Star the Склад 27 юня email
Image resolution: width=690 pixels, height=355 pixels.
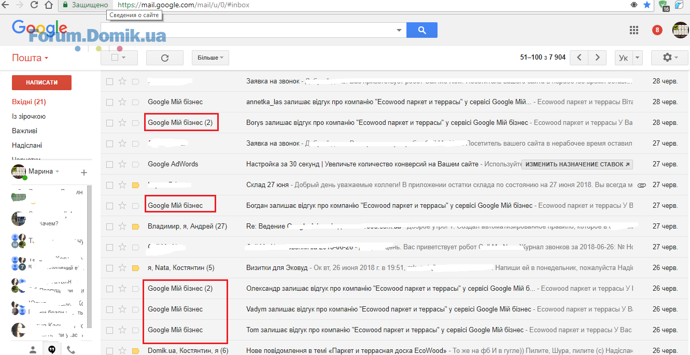point(122,185)
